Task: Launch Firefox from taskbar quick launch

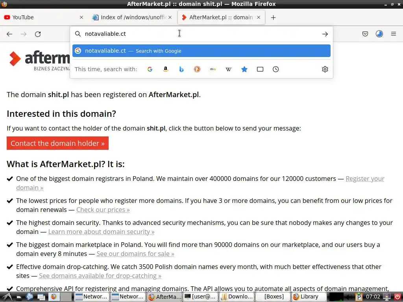Action: coord(54,297)
